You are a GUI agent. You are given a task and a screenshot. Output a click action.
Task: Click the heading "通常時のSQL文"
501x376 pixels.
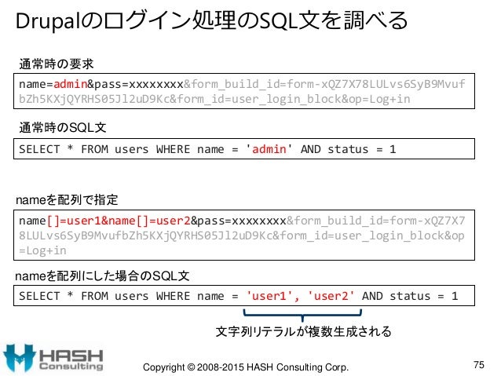click(x=63, y=127)
